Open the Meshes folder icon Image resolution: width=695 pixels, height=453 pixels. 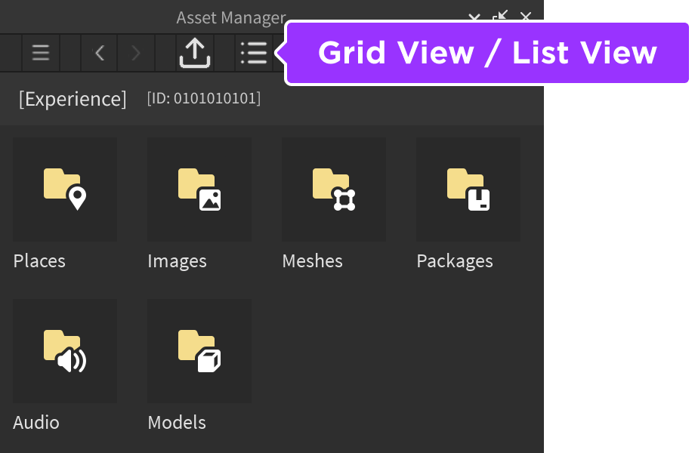[334, 190]
